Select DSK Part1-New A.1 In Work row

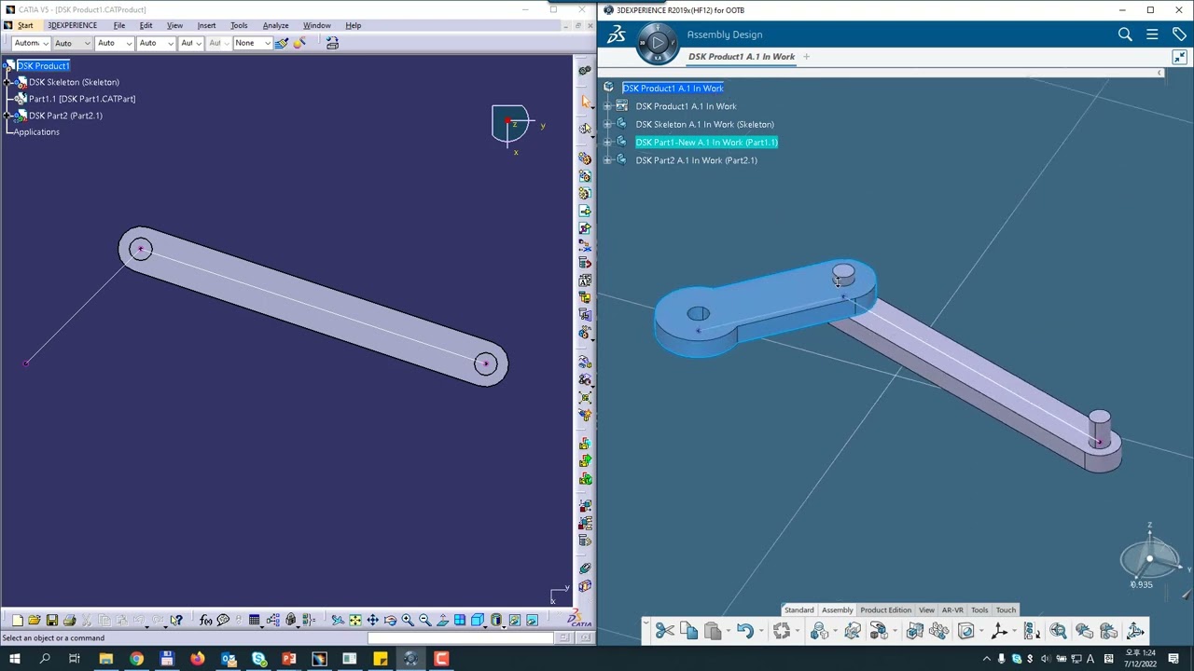click(706, 143)
